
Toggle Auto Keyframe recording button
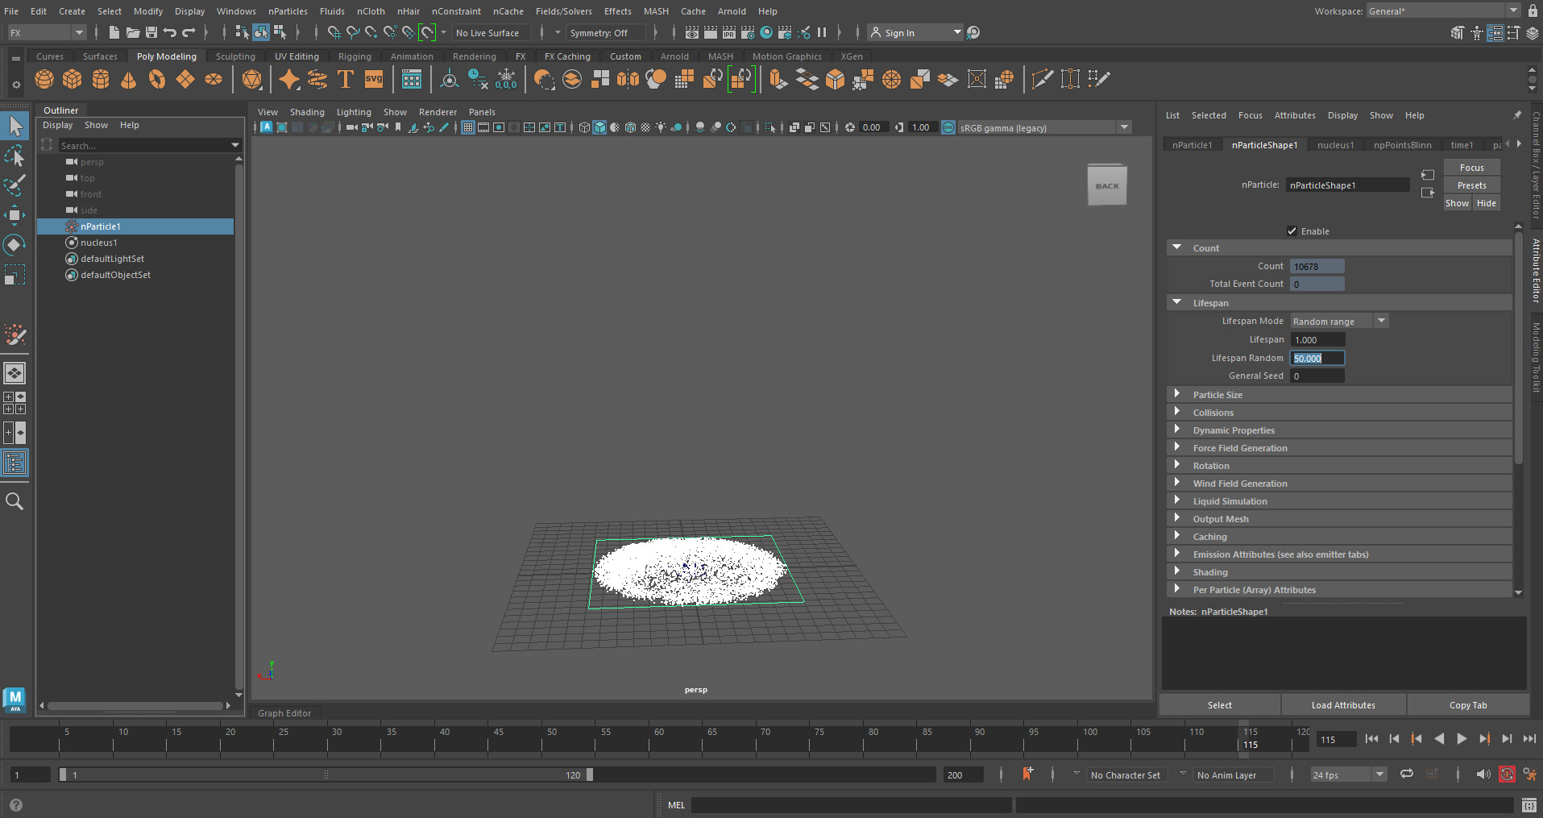click(x=1508, y=774)
